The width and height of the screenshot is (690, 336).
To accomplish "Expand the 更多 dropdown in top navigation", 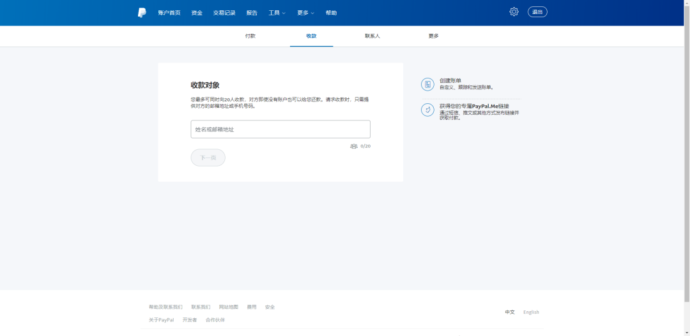I will click(305, 13).
